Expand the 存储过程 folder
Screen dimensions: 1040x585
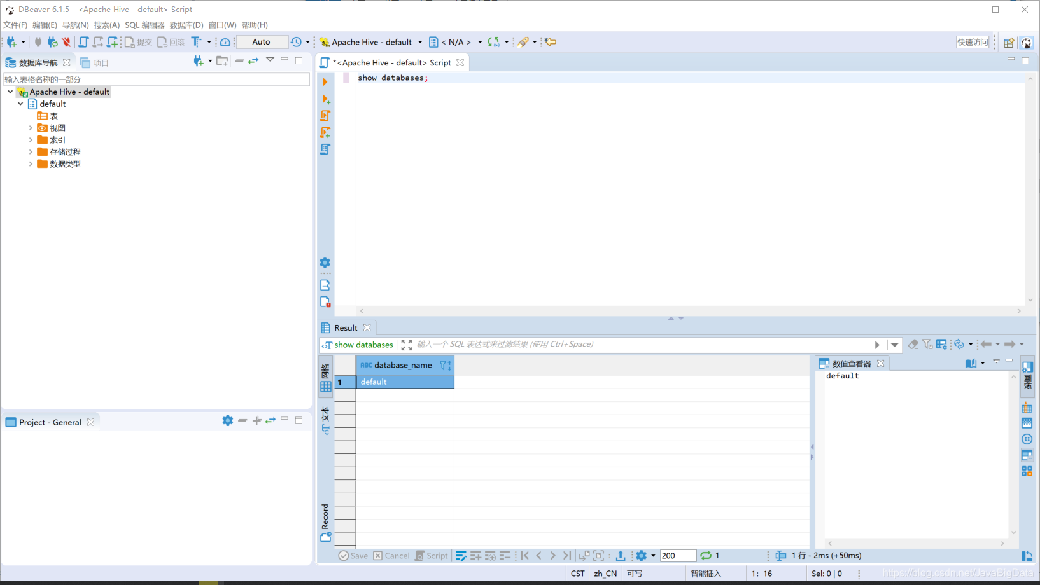click(x=31, y=152)
